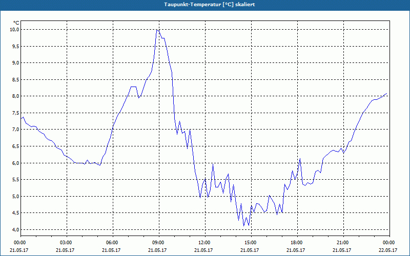Click the 21.05.17 date under 18:00

[296, 250]
